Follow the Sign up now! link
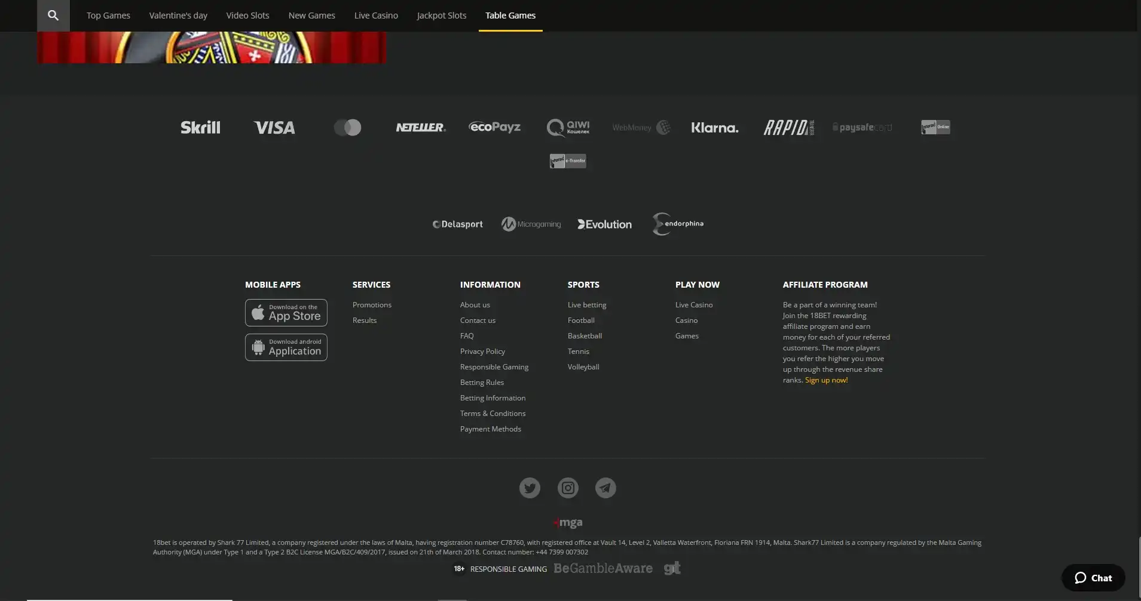Image resolution: width=1141 pixels, height=601 pixels. (x=826, y=380)
